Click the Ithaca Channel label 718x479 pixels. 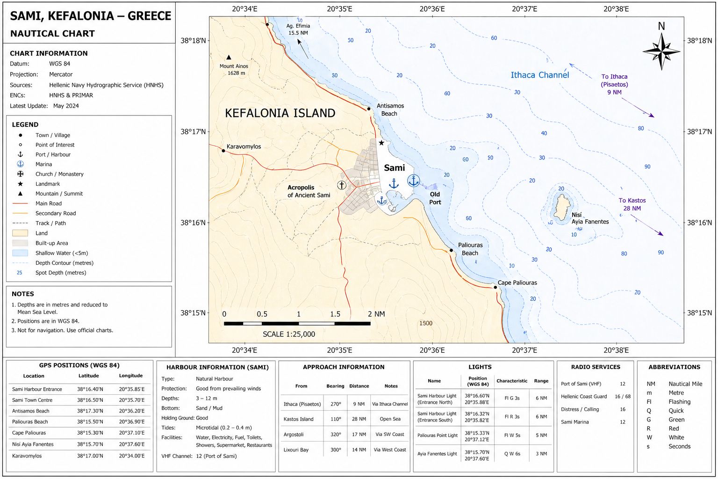tap(539, 75)
